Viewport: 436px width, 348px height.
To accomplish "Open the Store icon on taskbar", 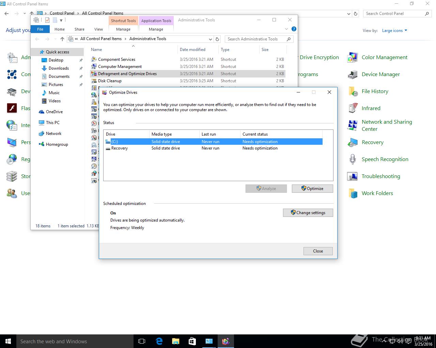I will (x=192, y=341).
